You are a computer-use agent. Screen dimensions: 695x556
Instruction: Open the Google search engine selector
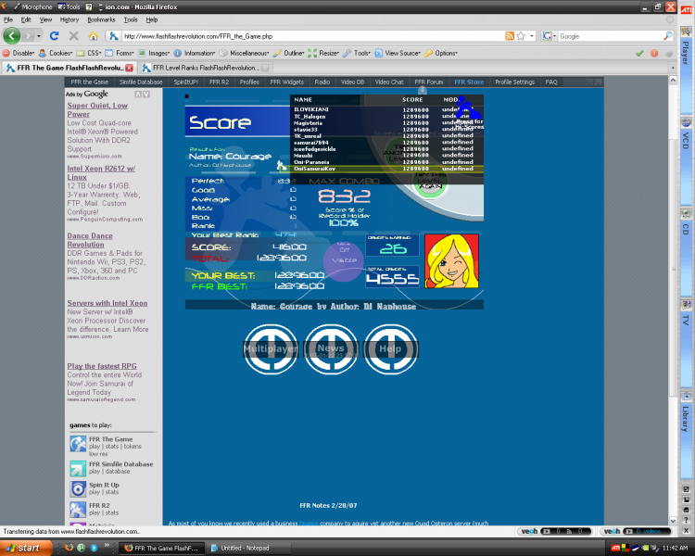pyautogui.click(x=550, y=36)
